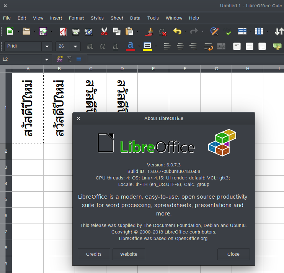Click the Function equals icon
Image resolution: width=284 pixels, height=273 pixels.
click(79, 59)
